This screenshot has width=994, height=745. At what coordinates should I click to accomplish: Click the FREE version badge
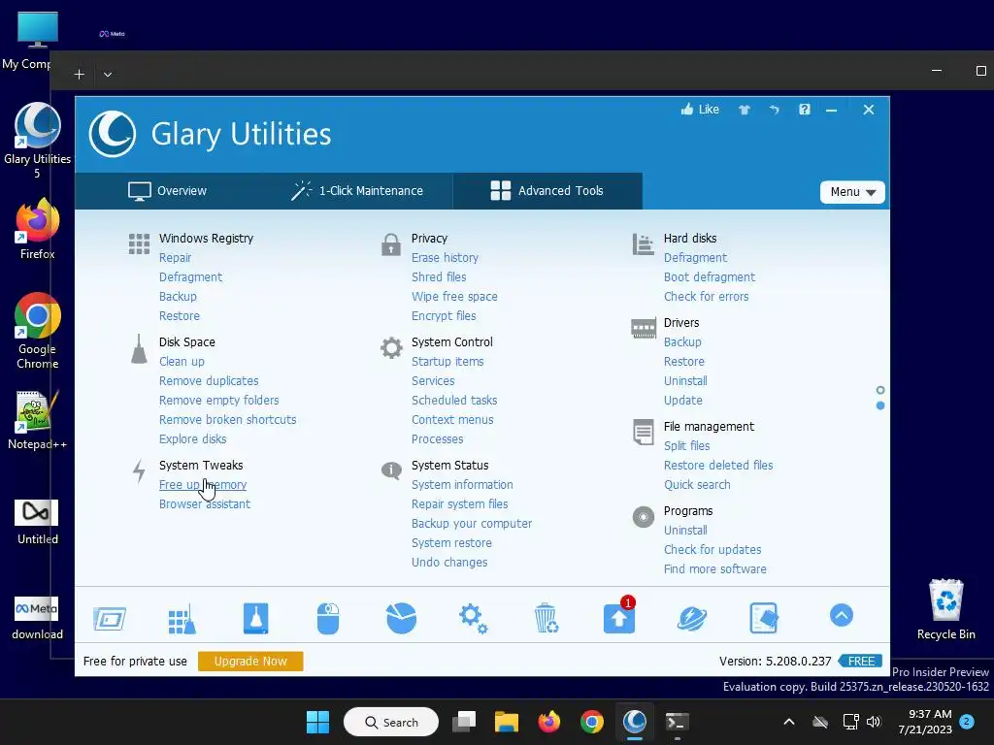[860, 662]
